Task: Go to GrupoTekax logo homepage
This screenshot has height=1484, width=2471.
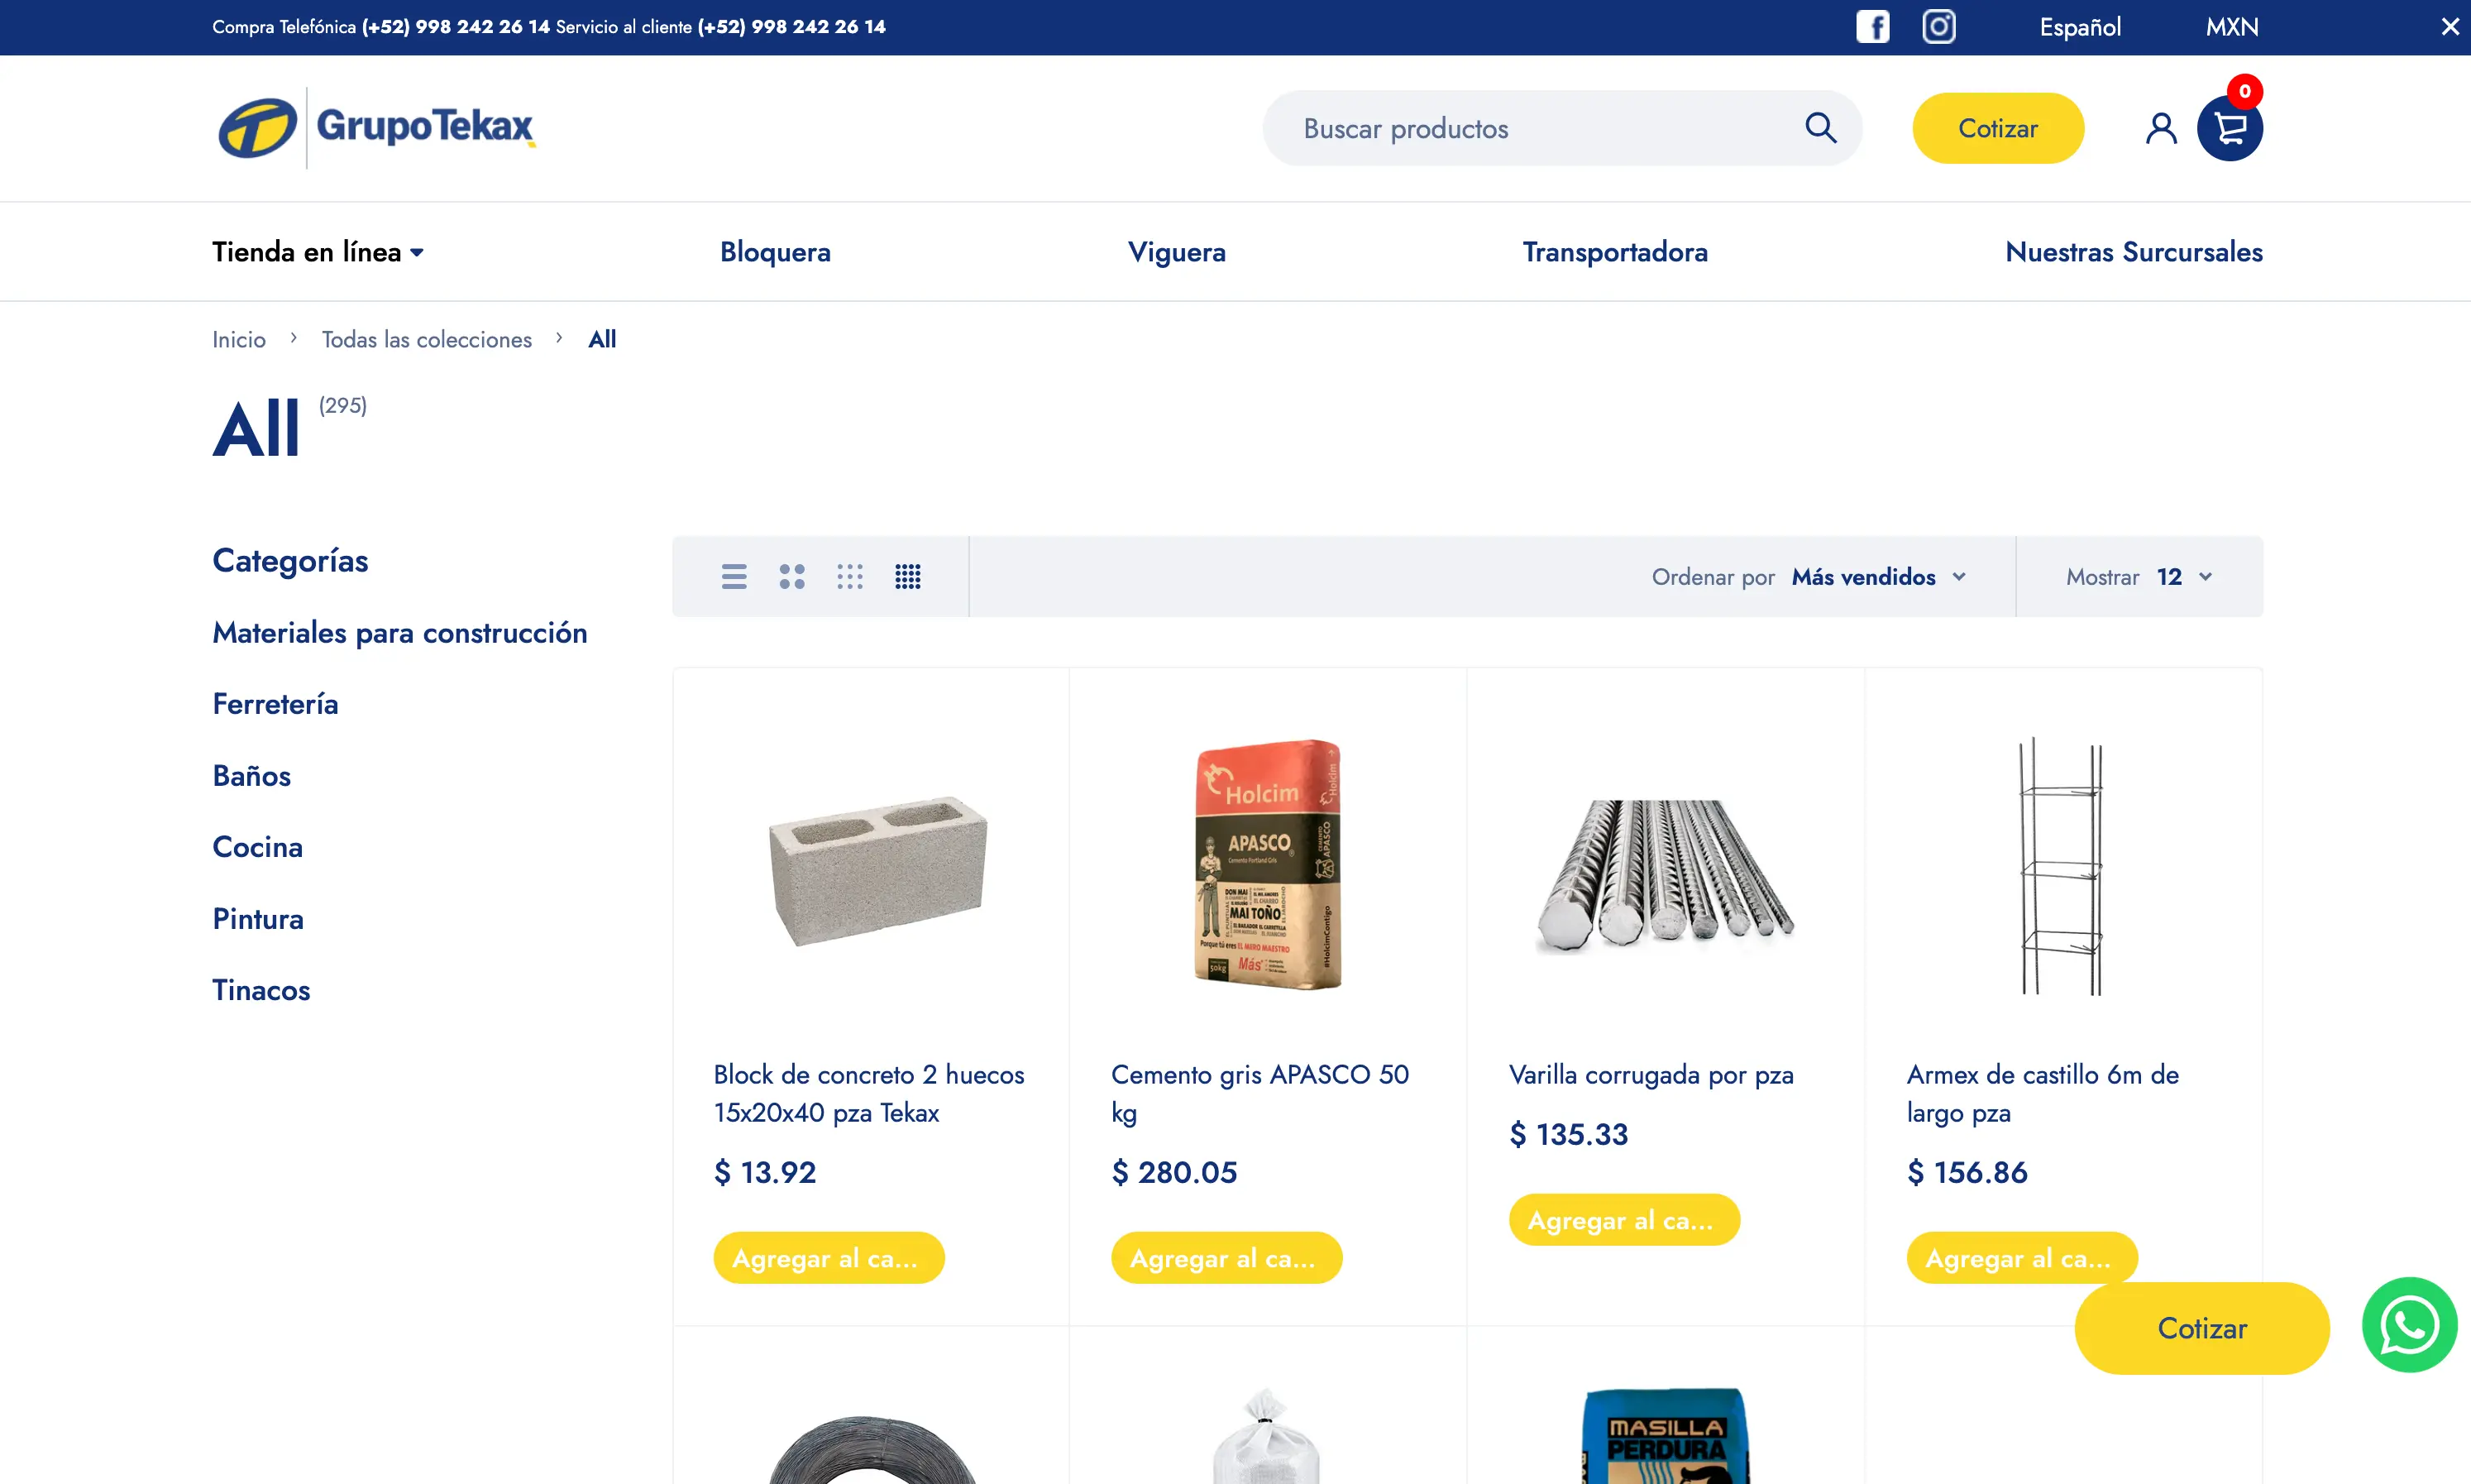Action: [x=375, y=128]
